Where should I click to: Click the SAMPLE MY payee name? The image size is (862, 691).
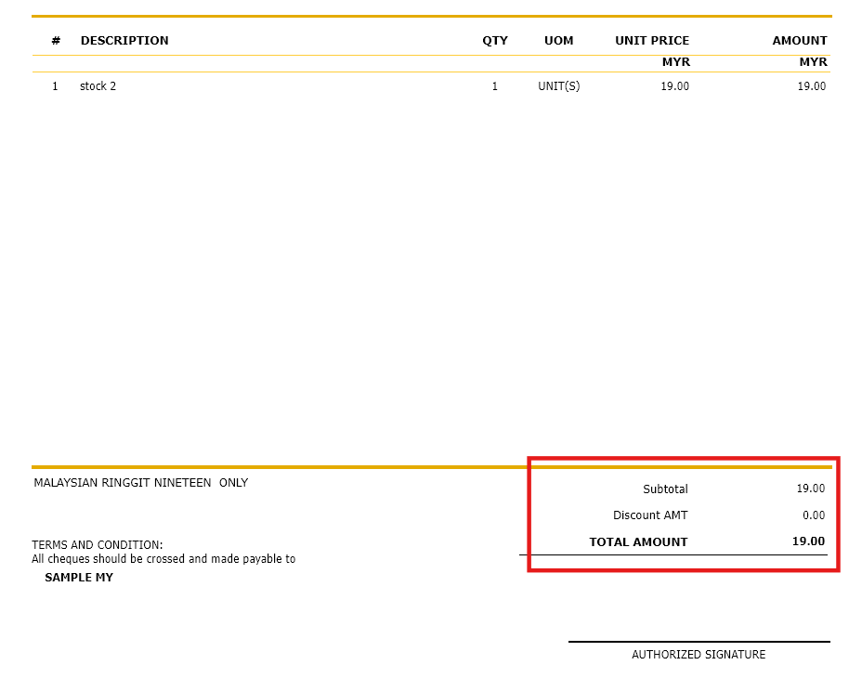[79, 577]
